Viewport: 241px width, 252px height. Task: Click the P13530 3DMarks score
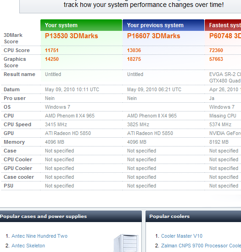72,36
